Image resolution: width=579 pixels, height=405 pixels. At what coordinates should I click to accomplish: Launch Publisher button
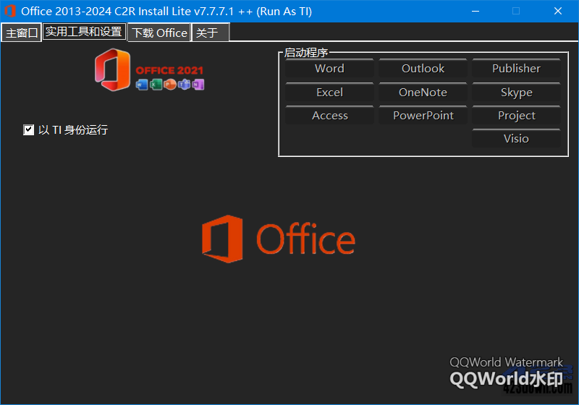point(516,68)
